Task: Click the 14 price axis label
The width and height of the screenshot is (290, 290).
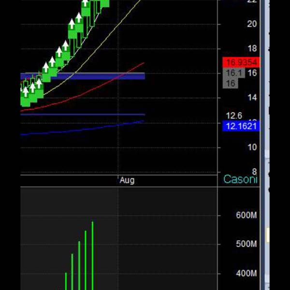Action: (252, 98)
